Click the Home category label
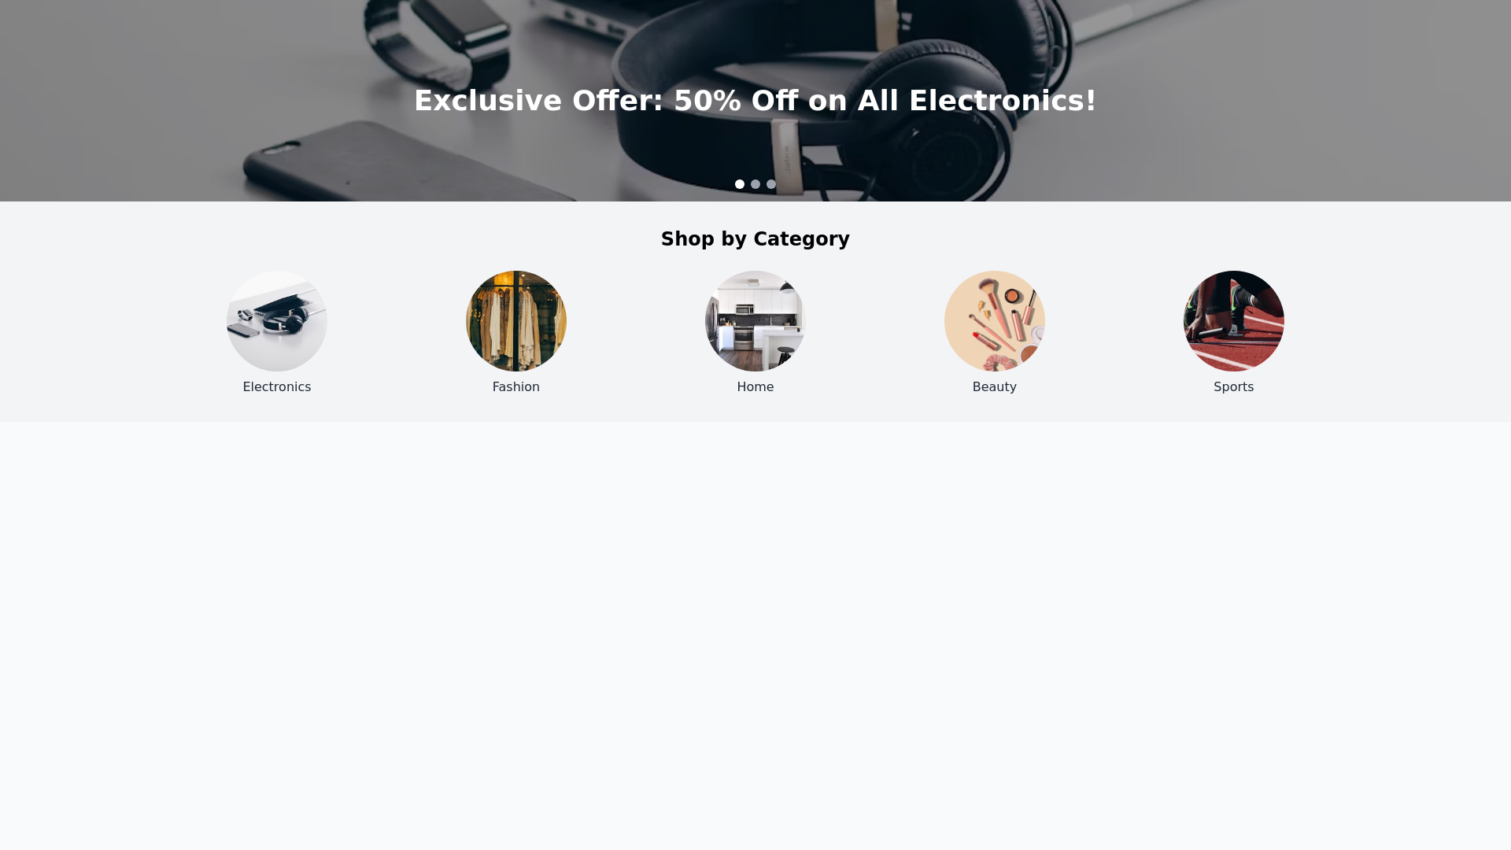This screenshot has height=850, width=1511. 755,387
